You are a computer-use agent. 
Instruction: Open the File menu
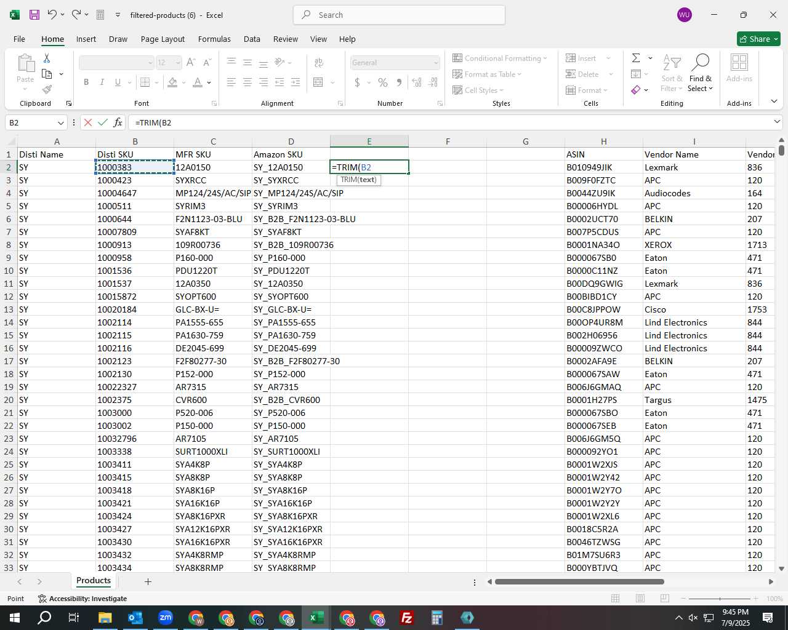click(19, 39)
